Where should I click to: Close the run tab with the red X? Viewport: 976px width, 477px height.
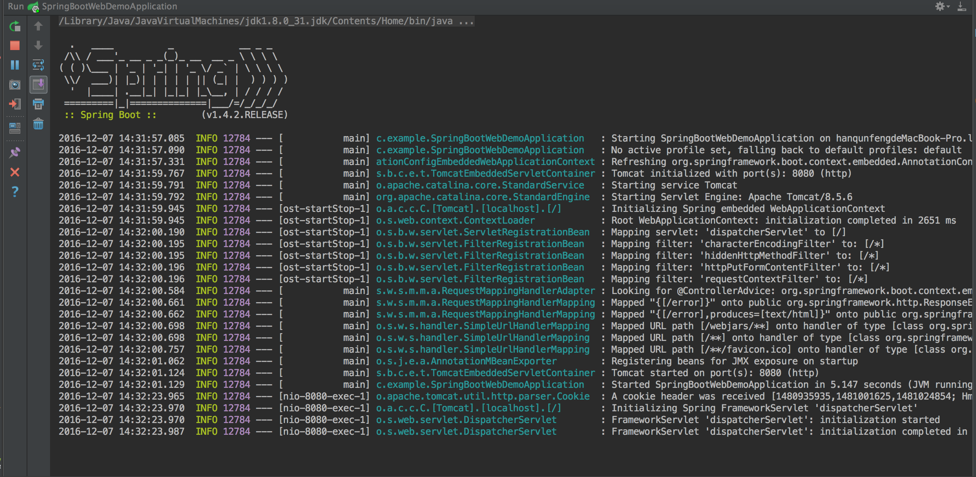click(15, 172)
